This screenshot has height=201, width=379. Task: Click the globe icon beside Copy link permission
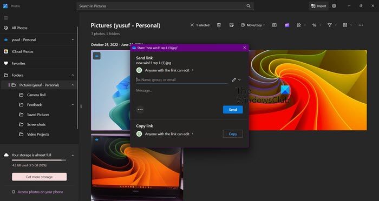click(139, 134)
